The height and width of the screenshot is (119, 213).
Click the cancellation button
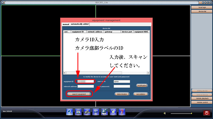[x=141, y=94]
